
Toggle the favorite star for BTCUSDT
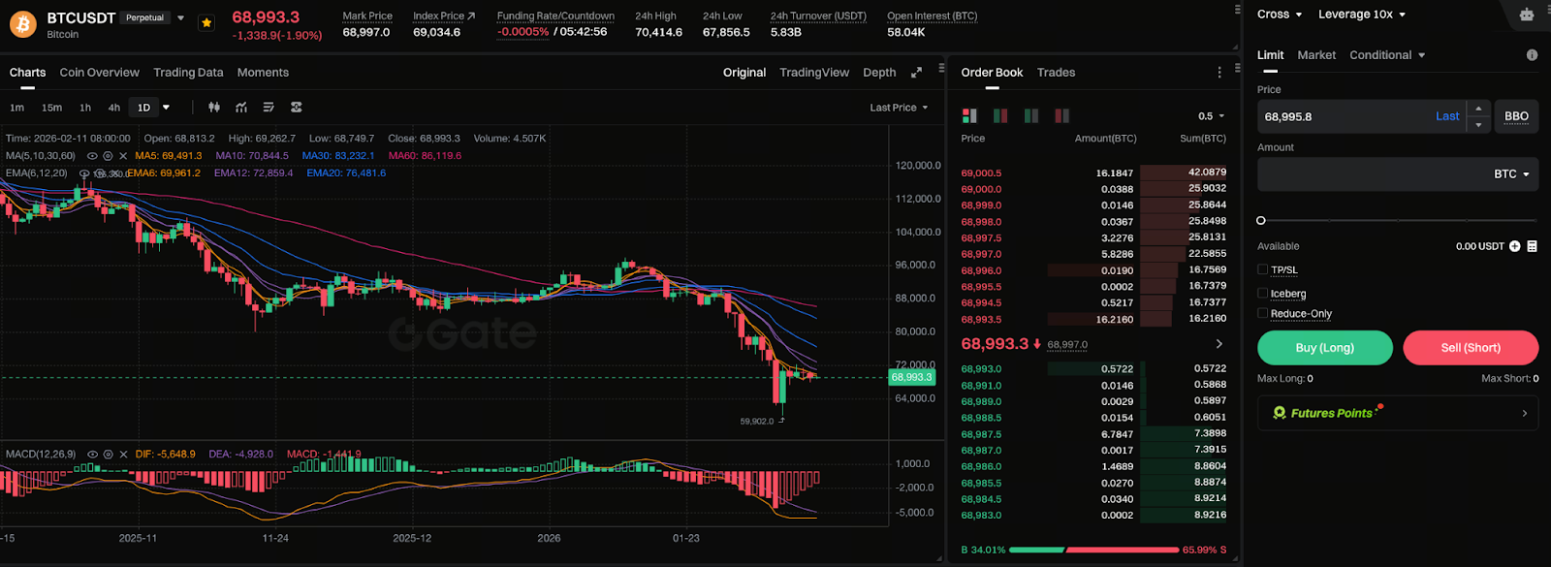click(206, 23)
